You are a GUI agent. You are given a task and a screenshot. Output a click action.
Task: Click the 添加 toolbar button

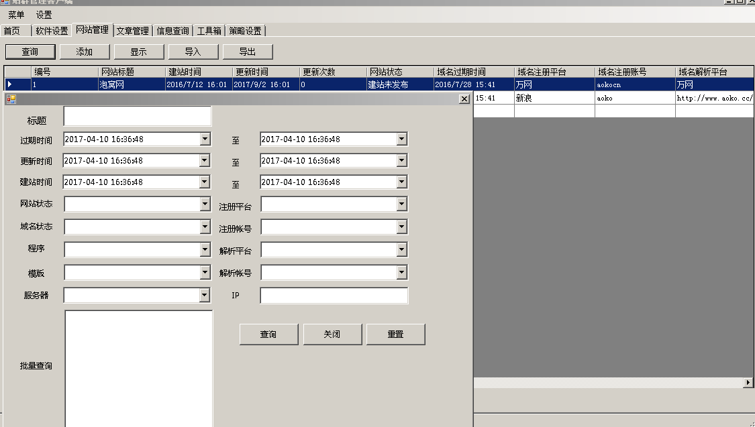click(84, 51)
